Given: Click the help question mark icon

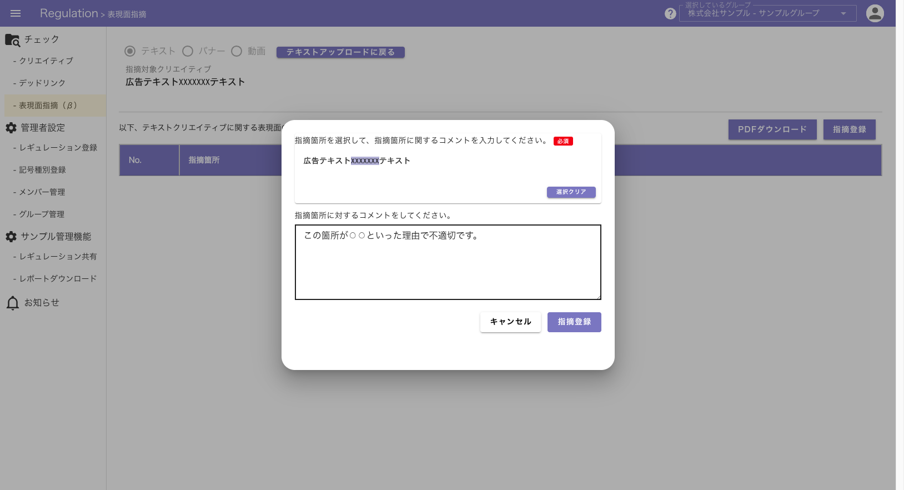Looking at the screenshot, I should click(670, 13).
